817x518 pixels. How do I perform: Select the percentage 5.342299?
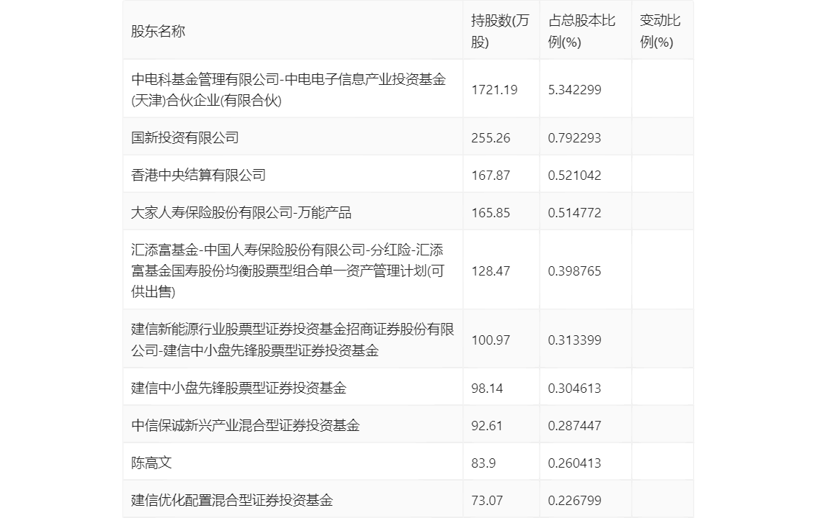click(575, 90)
